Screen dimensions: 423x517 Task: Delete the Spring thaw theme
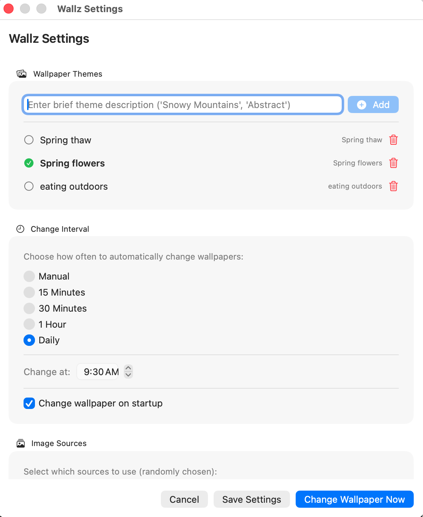pyautogui.click(x=393, y=140)
